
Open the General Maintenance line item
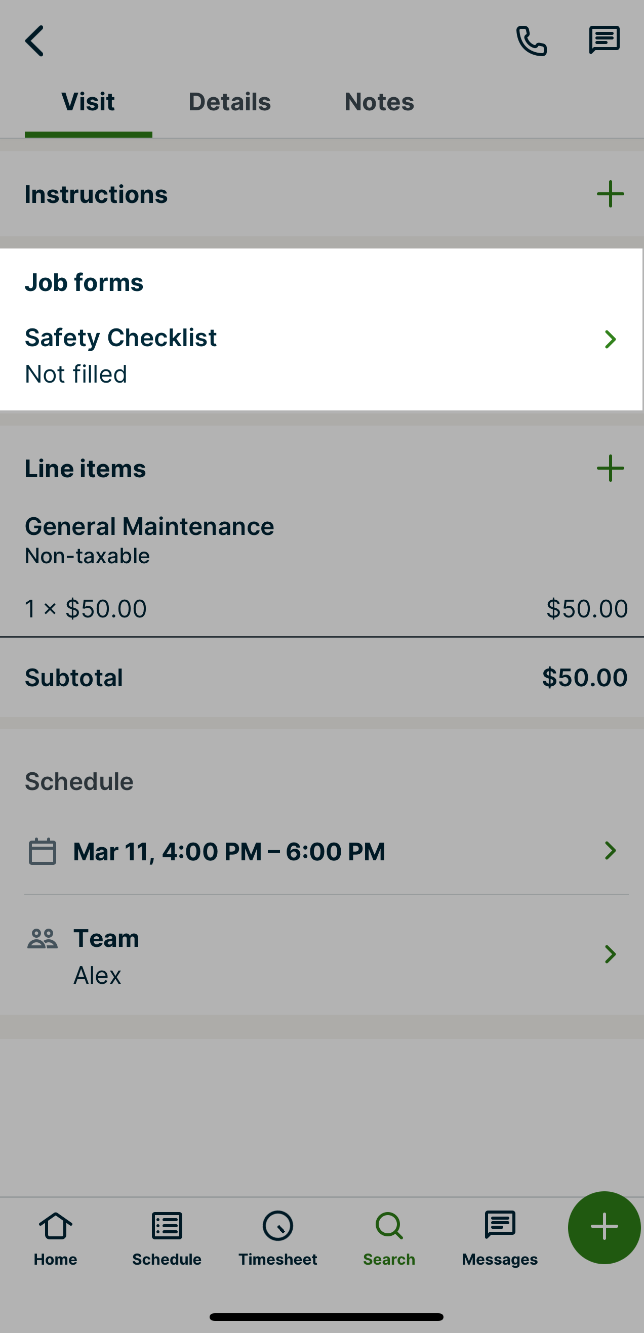(149, 538)
